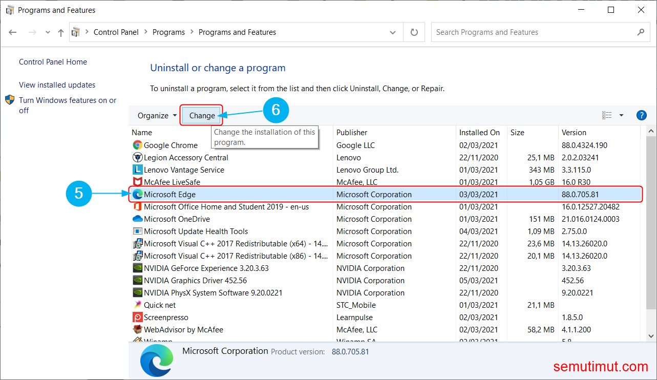
Task: Click the Visual C++ 2017 x64 installer icon
Action: tap(137, 244)
